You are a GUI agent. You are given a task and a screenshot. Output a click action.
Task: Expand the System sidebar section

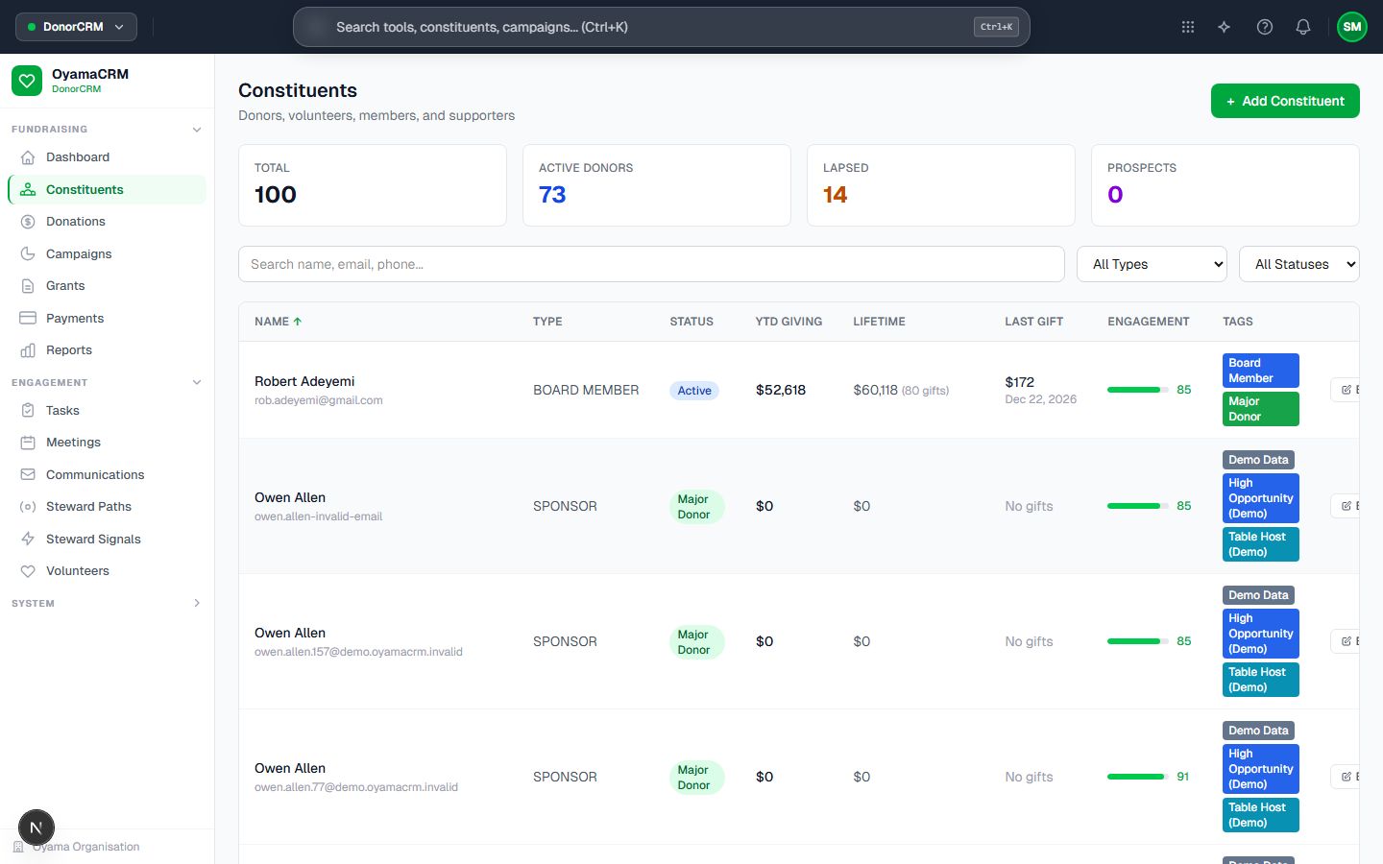point(197,604)
